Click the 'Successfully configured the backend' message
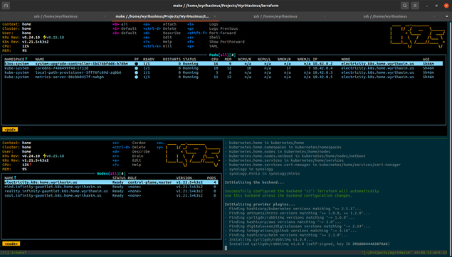This screenshot has height=257, width=452. tap(302, 193)
